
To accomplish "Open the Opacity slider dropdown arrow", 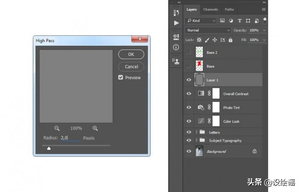I will click(x=264, y=30).
